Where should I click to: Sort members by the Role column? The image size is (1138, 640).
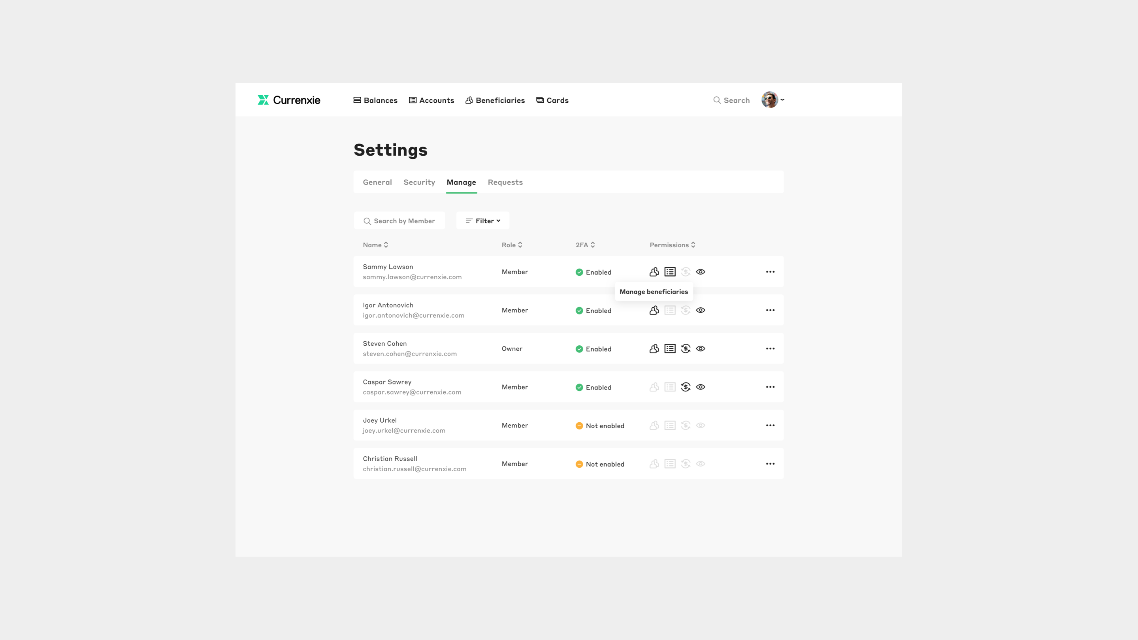tap(512, 245)
